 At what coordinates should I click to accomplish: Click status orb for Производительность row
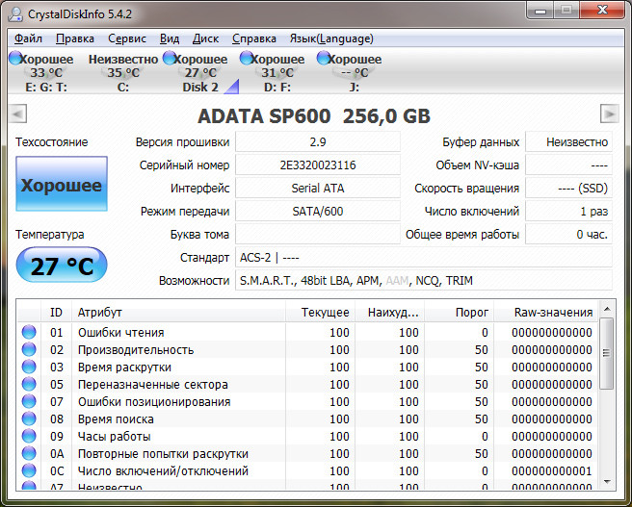[29, 349]
